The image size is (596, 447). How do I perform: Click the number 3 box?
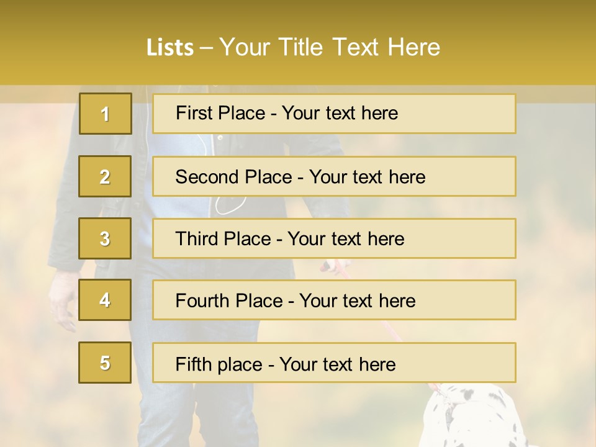coord(105,238)
